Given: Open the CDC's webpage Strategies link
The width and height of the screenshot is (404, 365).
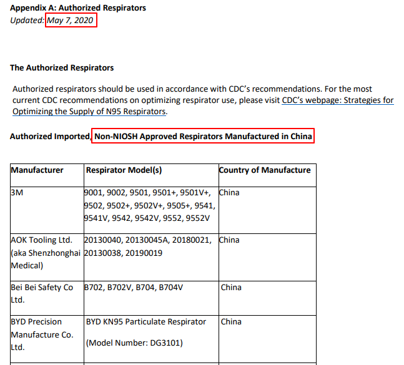Looking at the screenshot, I should click(x=338, y=100).
